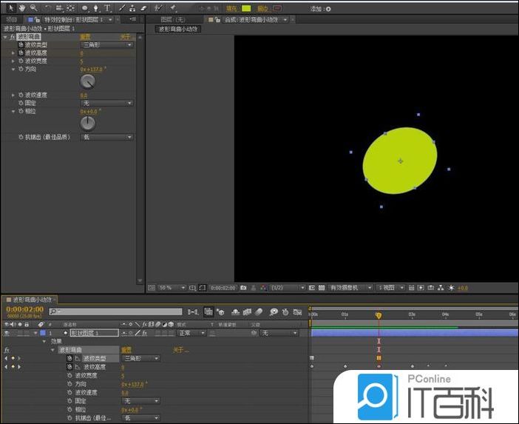
Task: Switch to the 项目 panel tab
Action: 11,19
